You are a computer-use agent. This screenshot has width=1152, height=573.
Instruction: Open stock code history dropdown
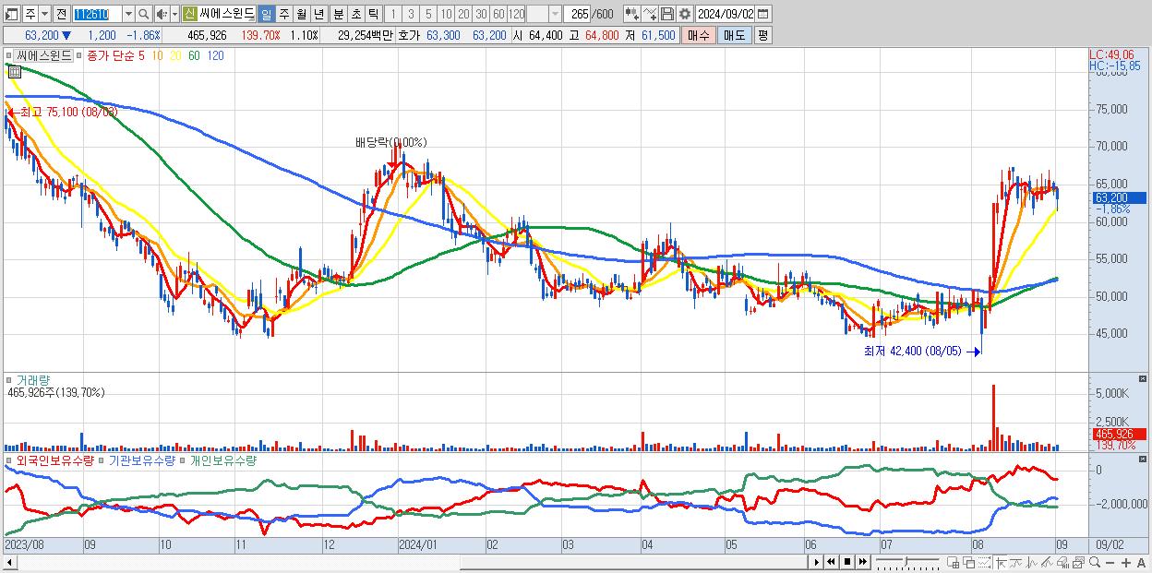pyautogui.click(x=128, y=14)
